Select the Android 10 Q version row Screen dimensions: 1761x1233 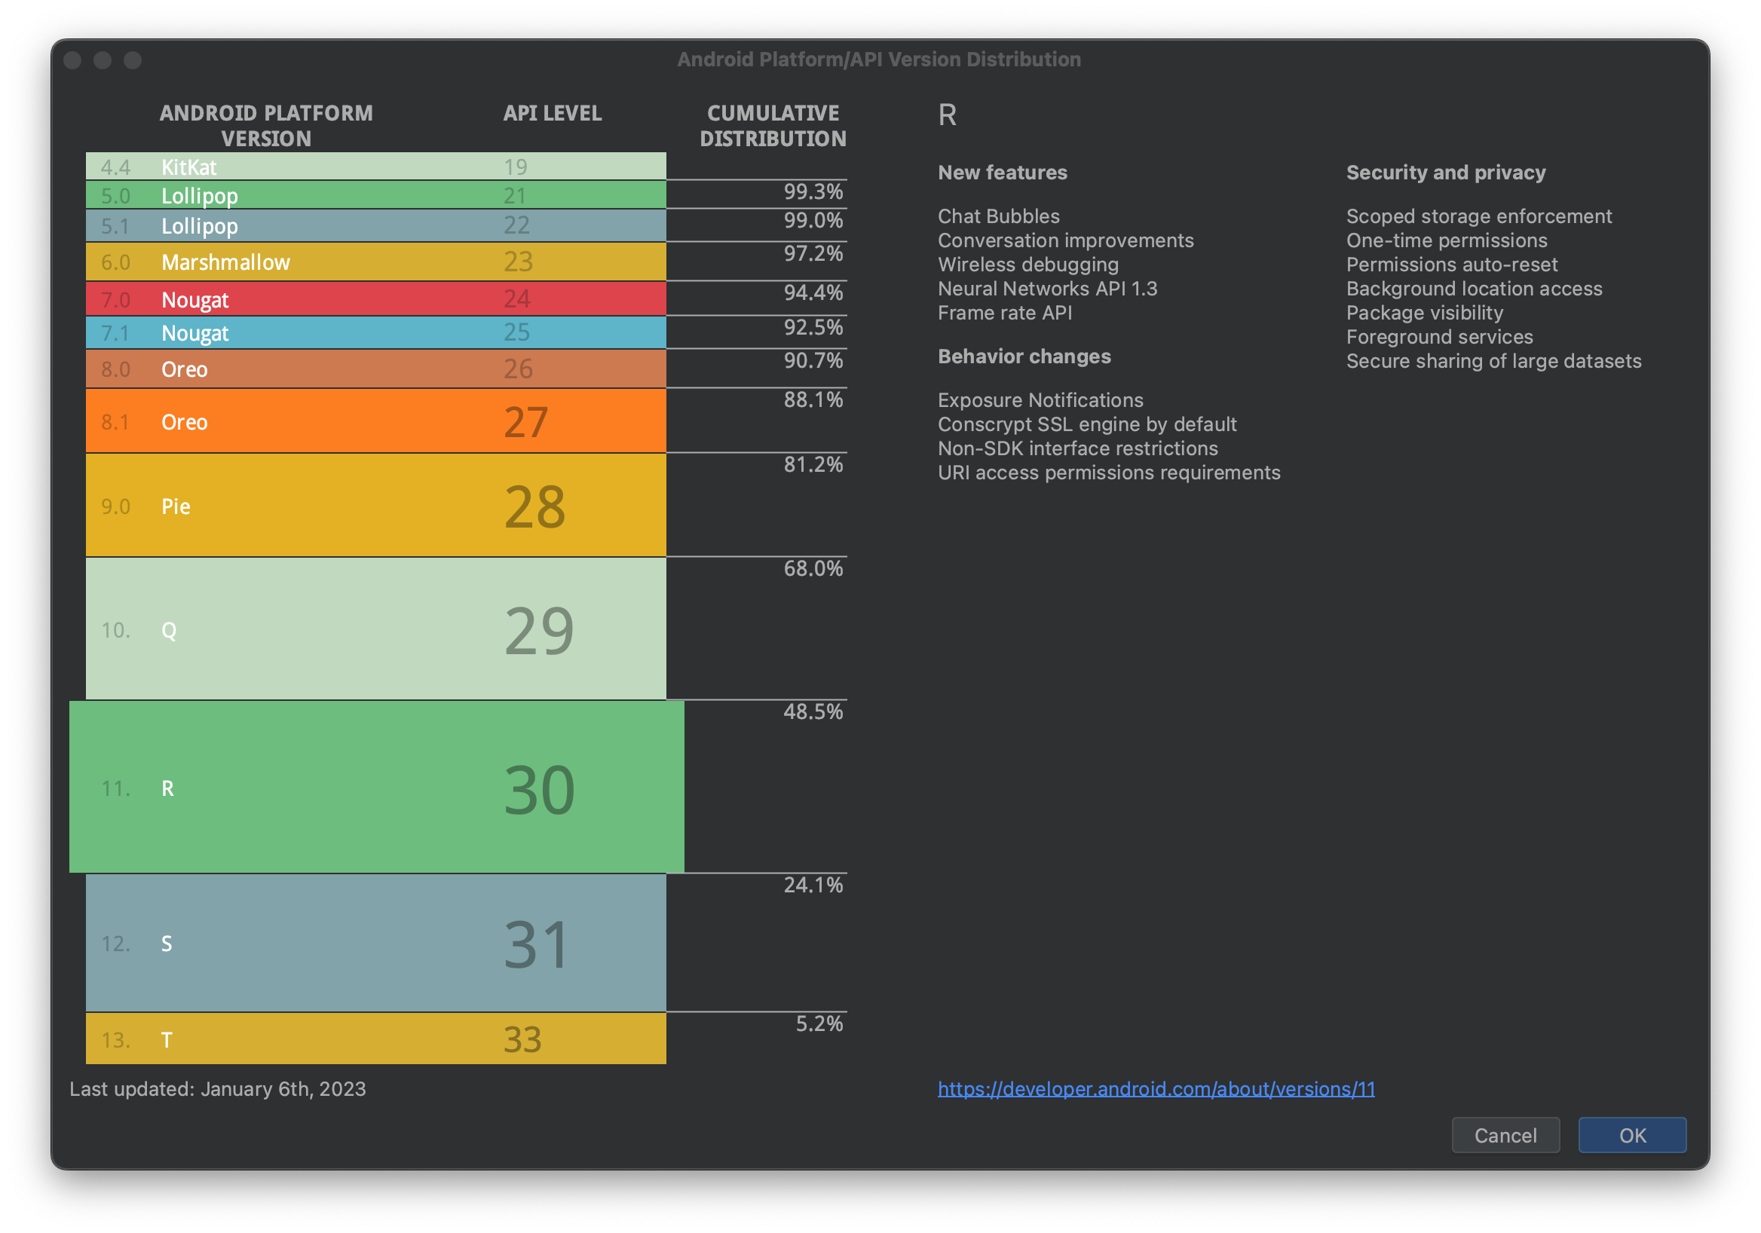(x=376, y=626)
